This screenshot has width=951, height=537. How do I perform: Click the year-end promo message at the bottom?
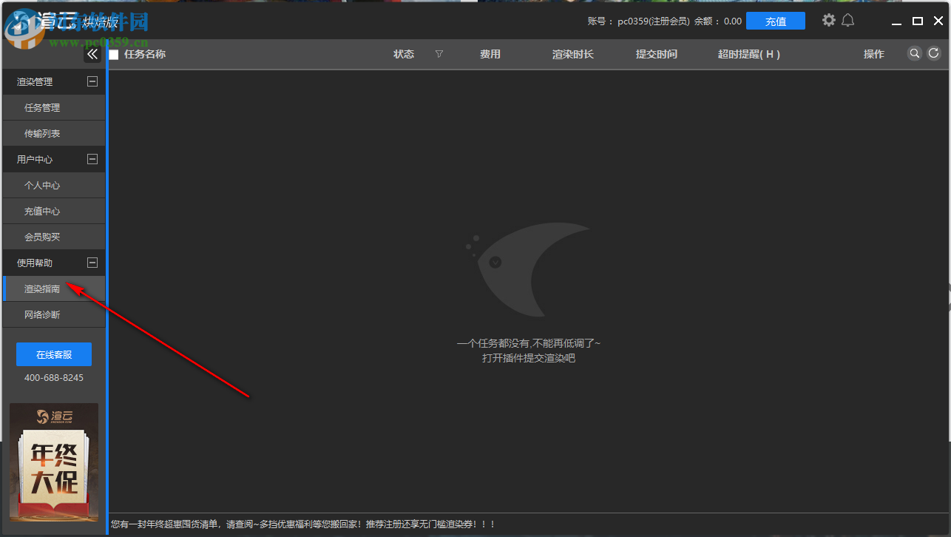coord(302,523)
